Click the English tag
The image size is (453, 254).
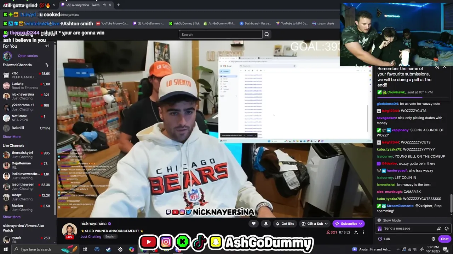(110, 237)
